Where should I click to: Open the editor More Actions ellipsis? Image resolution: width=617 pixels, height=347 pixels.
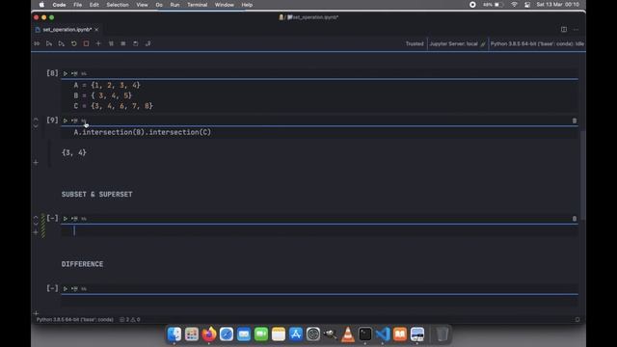pyautogui.click(x=577, y=30)
